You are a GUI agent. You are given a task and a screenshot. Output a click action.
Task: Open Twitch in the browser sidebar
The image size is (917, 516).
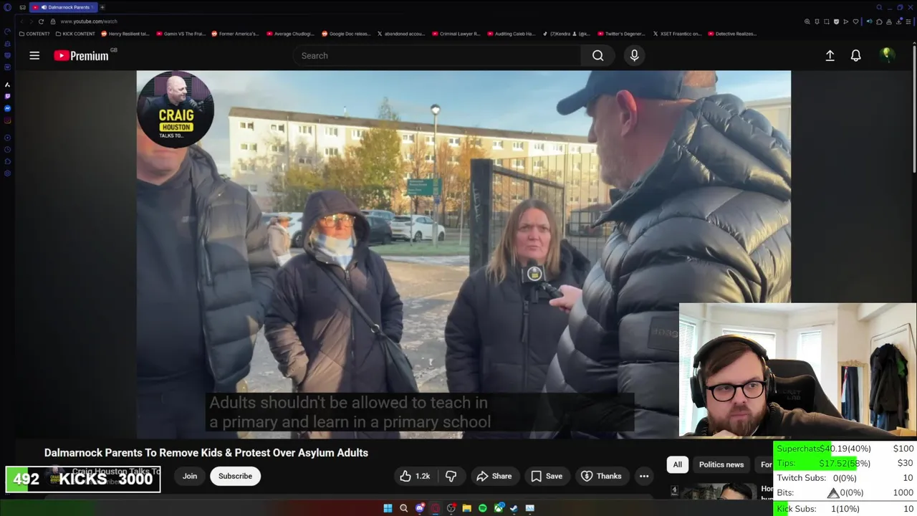click(x=7, y=96)
